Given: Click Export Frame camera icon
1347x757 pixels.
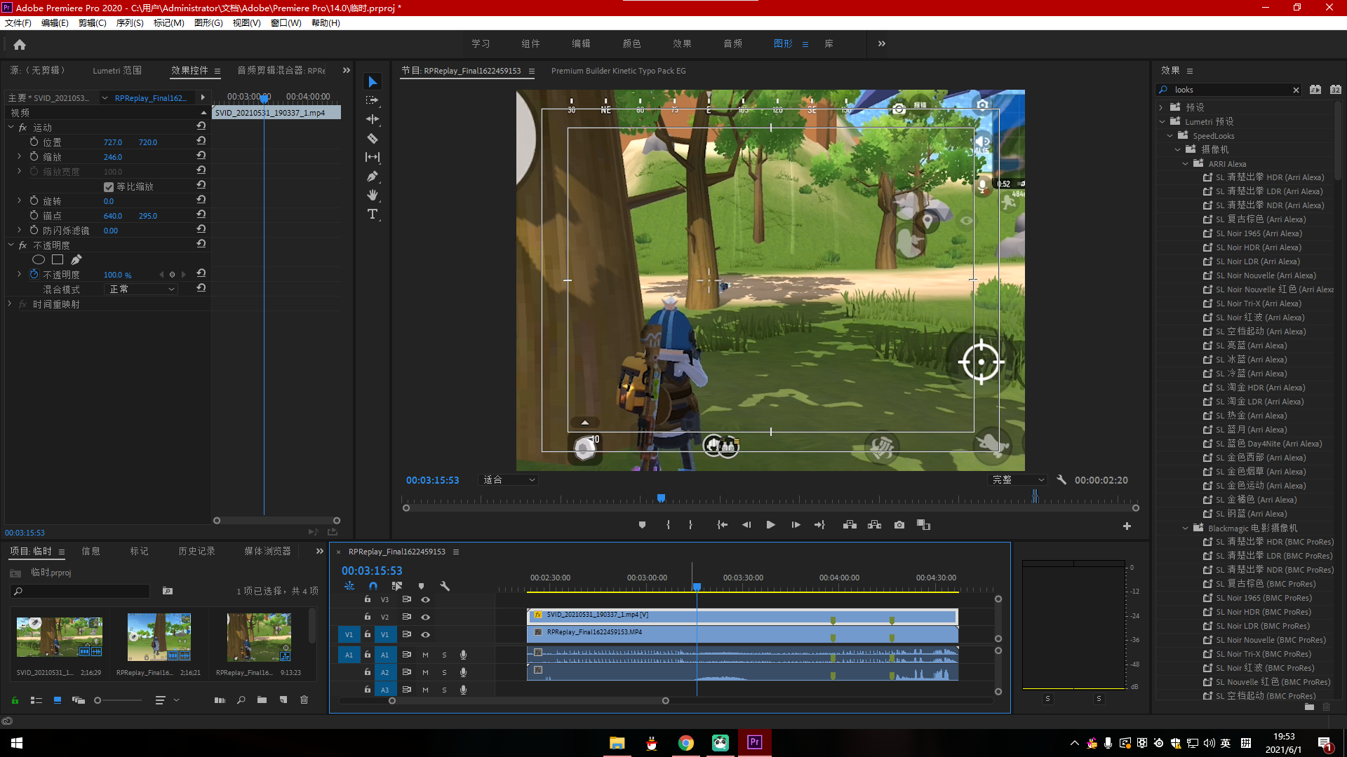Looking at the screenshot, I should coord(899,525).
